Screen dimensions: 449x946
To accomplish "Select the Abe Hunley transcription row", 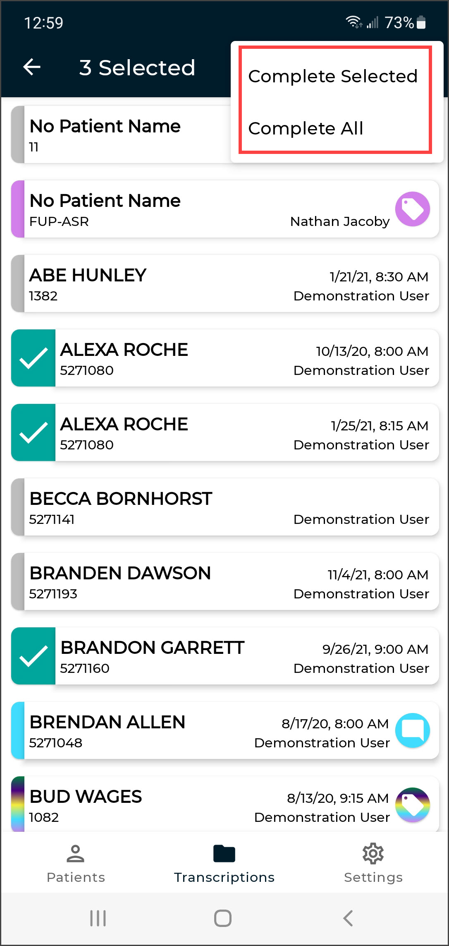I will (x=225, y=283).
